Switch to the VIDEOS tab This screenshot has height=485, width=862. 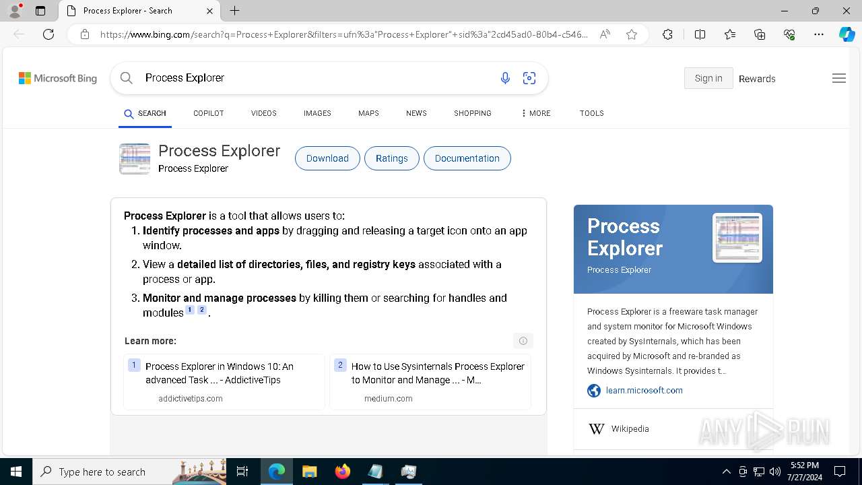tap(263, 113)
